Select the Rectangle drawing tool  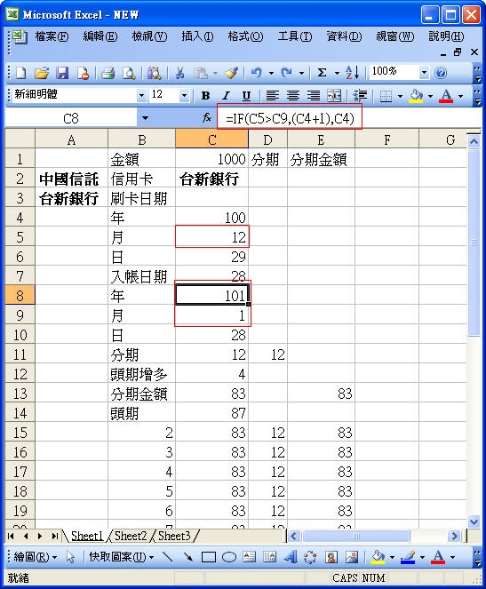[x=209, y=557]
